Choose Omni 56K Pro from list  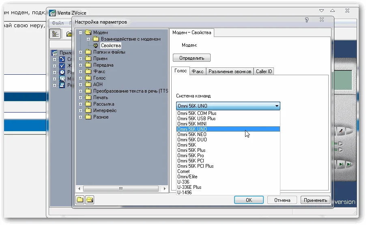click(x=228, y=156)
